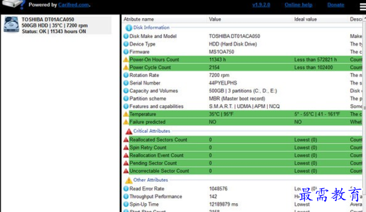
Task: Click info icon beside Read Error Rate
Action: 126,189
